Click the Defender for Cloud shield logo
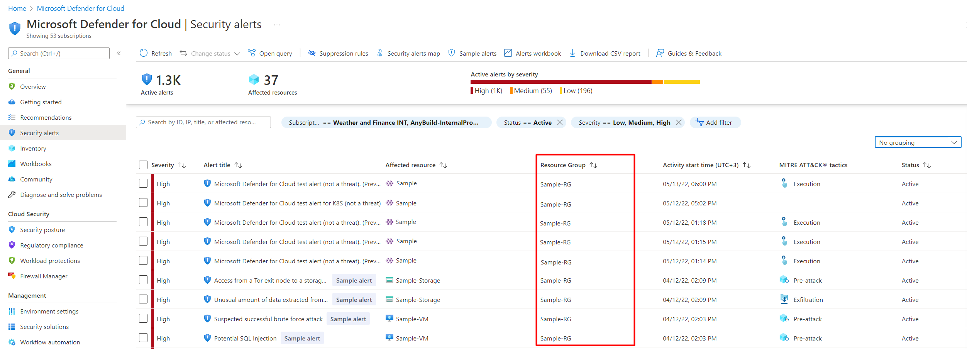Viewport: 967px width, 349px height. click(15, 29)
